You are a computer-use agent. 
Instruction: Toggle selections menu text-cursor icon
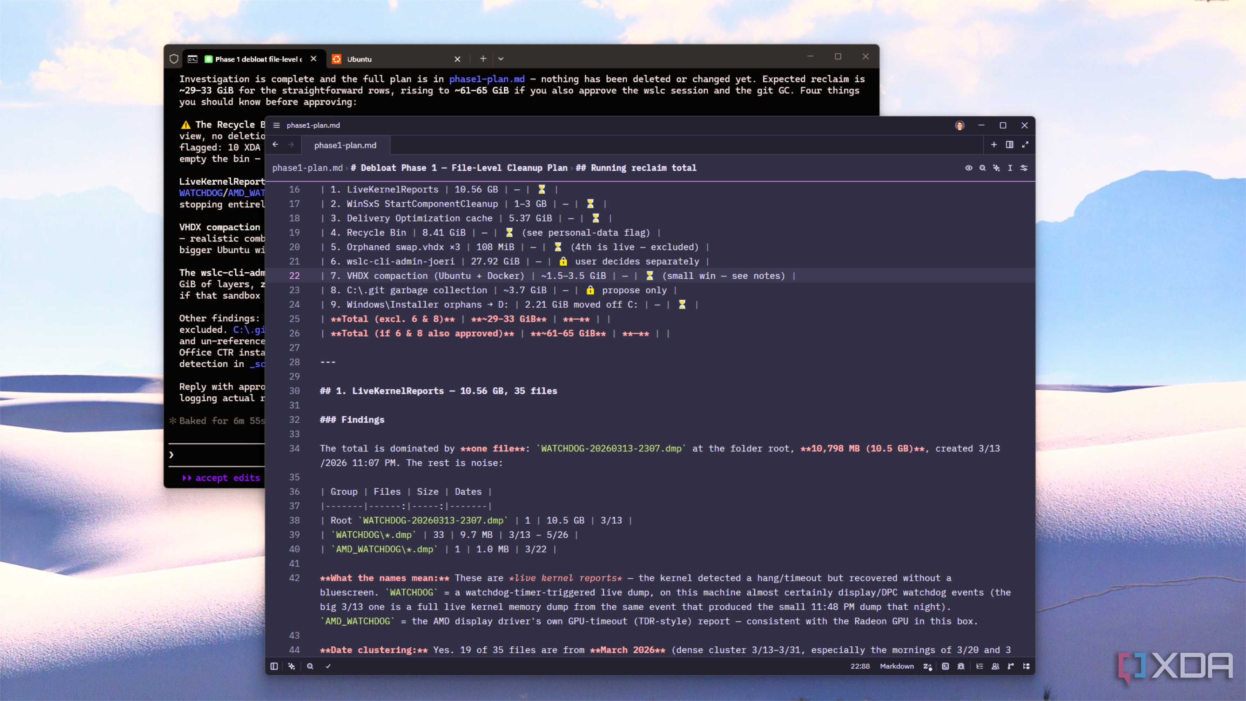1010,168
